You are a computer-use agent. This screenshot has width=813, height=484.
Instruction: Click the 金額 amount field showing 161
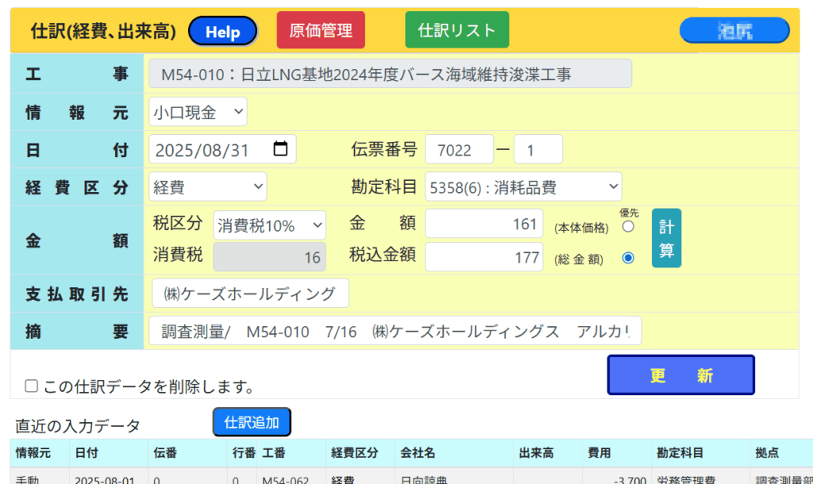pos(484,224)
